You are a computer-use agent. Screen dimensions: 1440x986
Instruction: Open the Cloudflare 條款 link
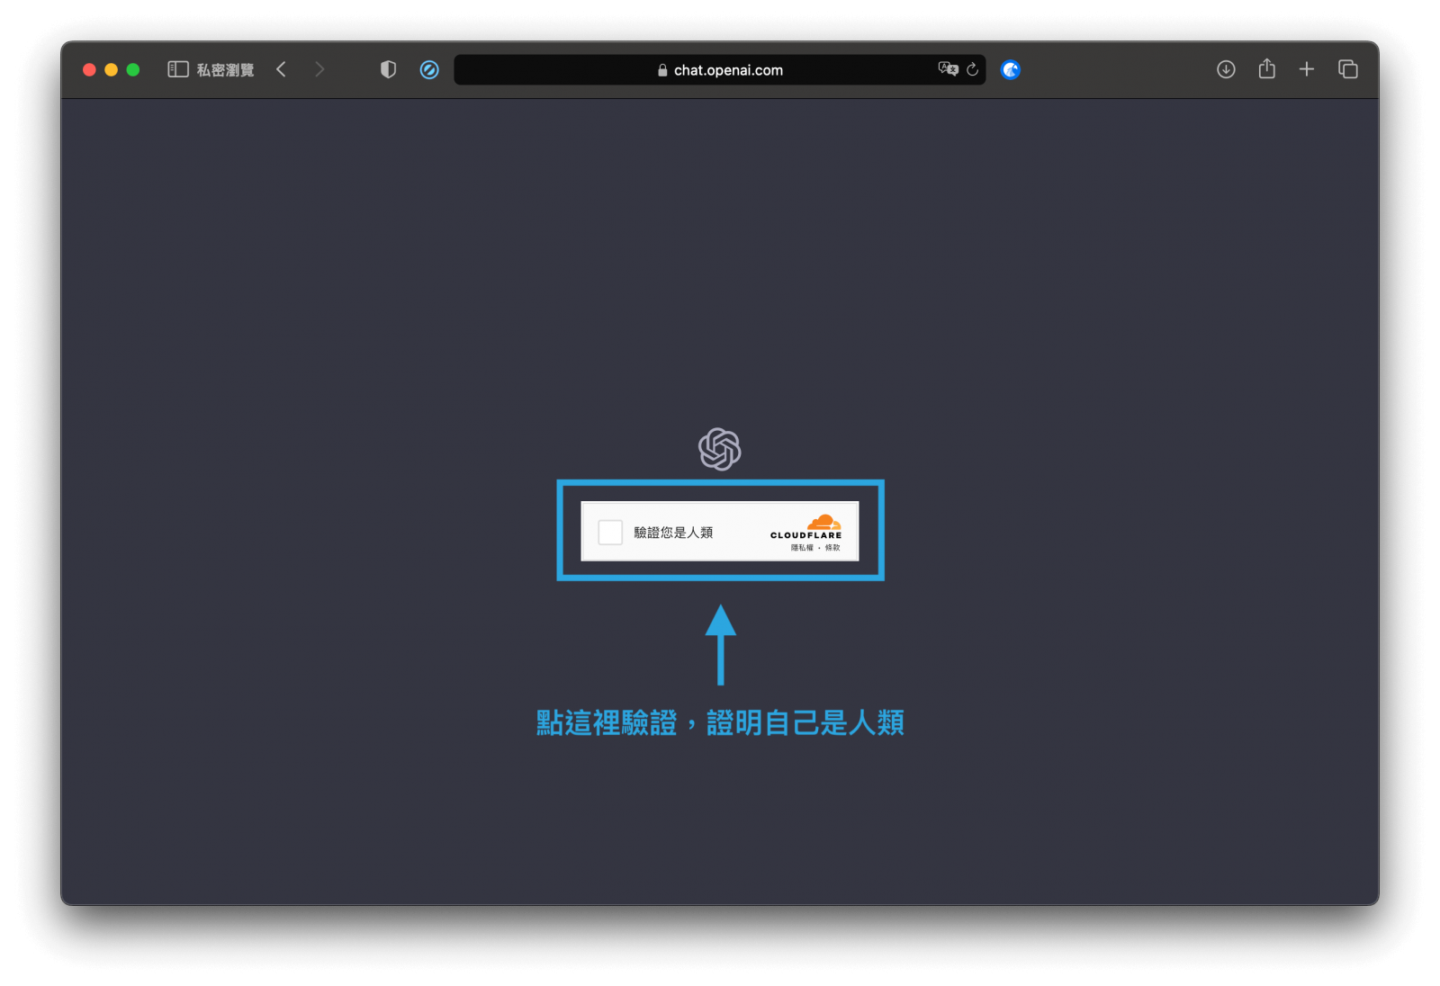[832, 547]
